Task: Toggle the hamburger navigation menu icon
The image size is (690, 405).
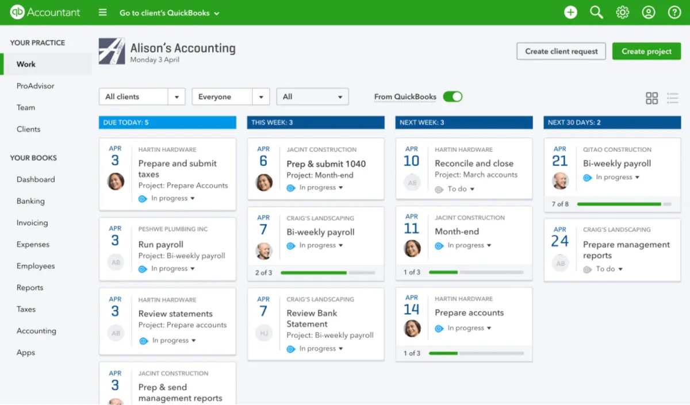Action: (x=102, y=12)
